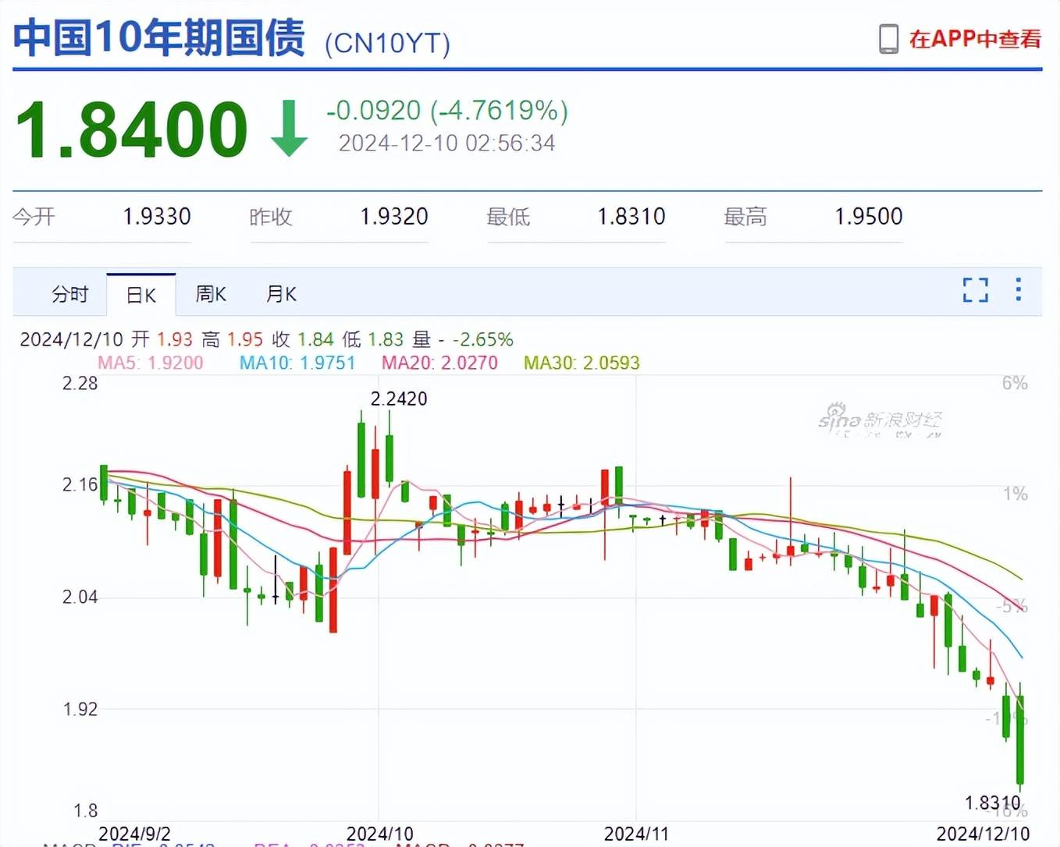
Task: Open the 在APP中查看 link
Action: point(975,39)
